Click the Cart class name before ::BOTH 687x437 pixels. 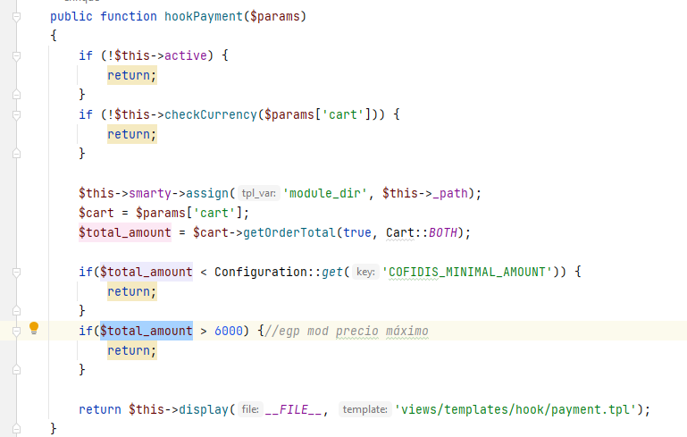[x=400, y=232]
